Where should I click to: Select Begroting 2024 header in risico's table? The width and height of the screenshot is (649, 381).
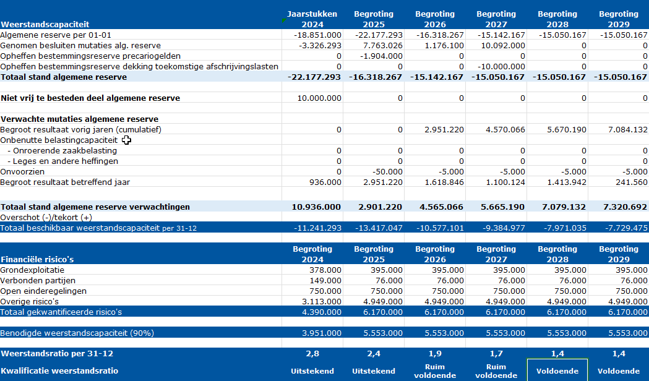(x=312, y=254)
